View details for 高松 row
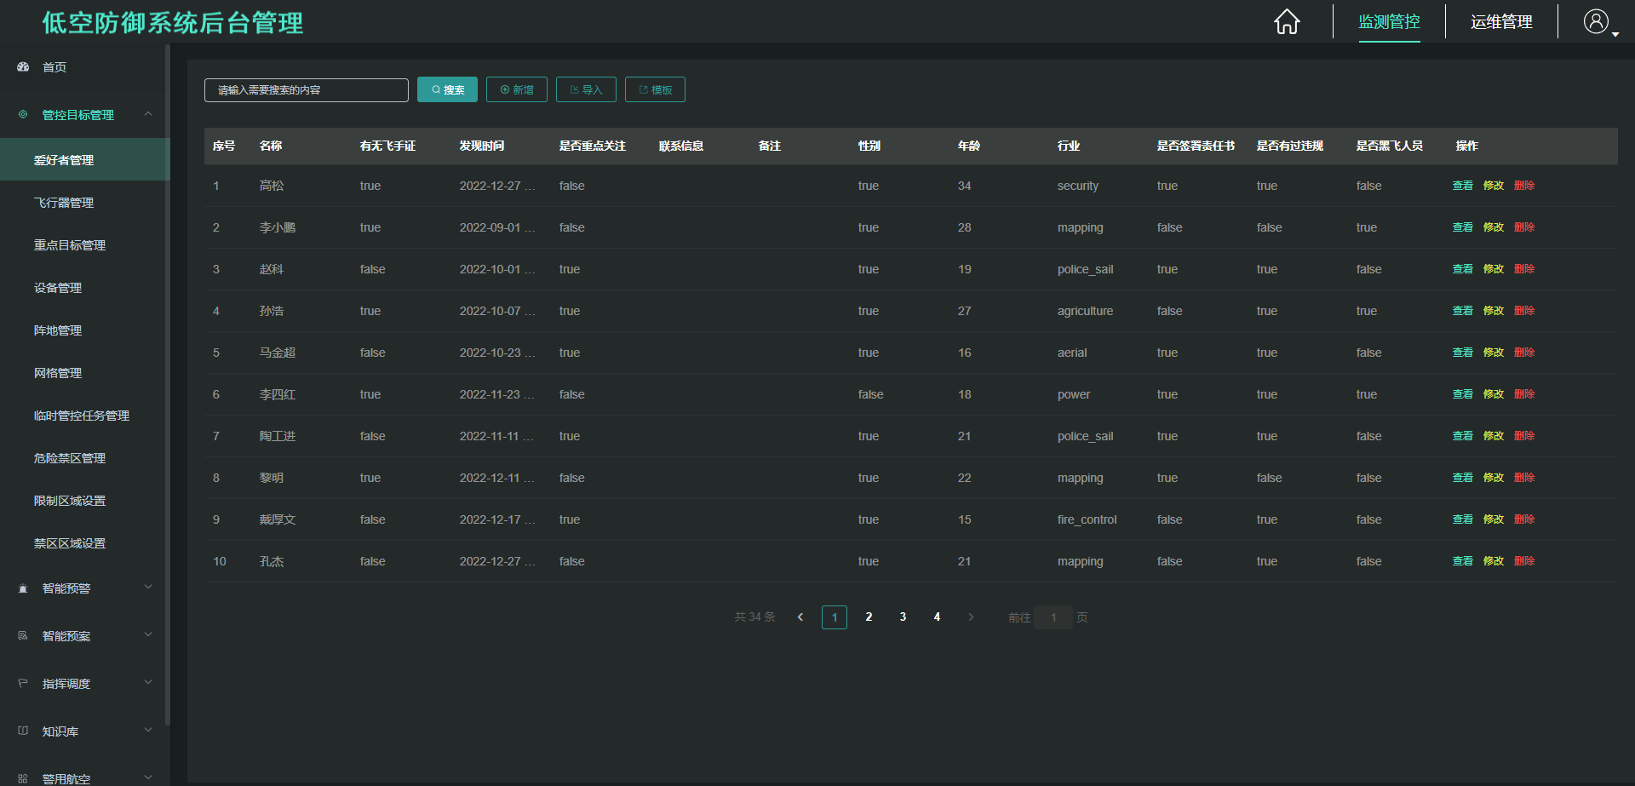 pyautogui.click(x=1462, y=186)
